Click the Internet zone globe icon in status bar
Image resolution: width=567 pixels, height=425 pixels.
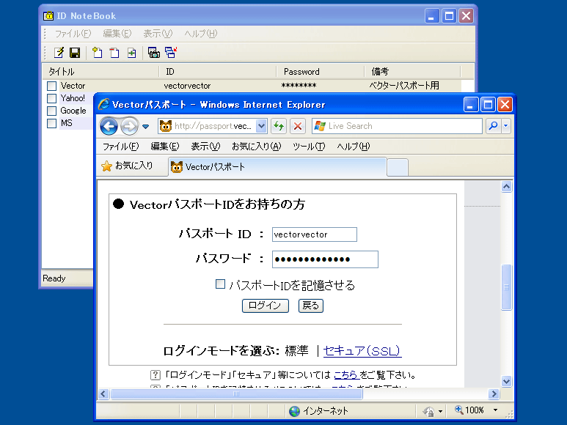294,411
